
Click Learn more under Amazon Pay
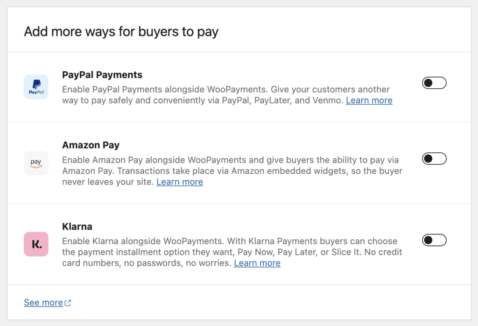[x=180, y=182]
